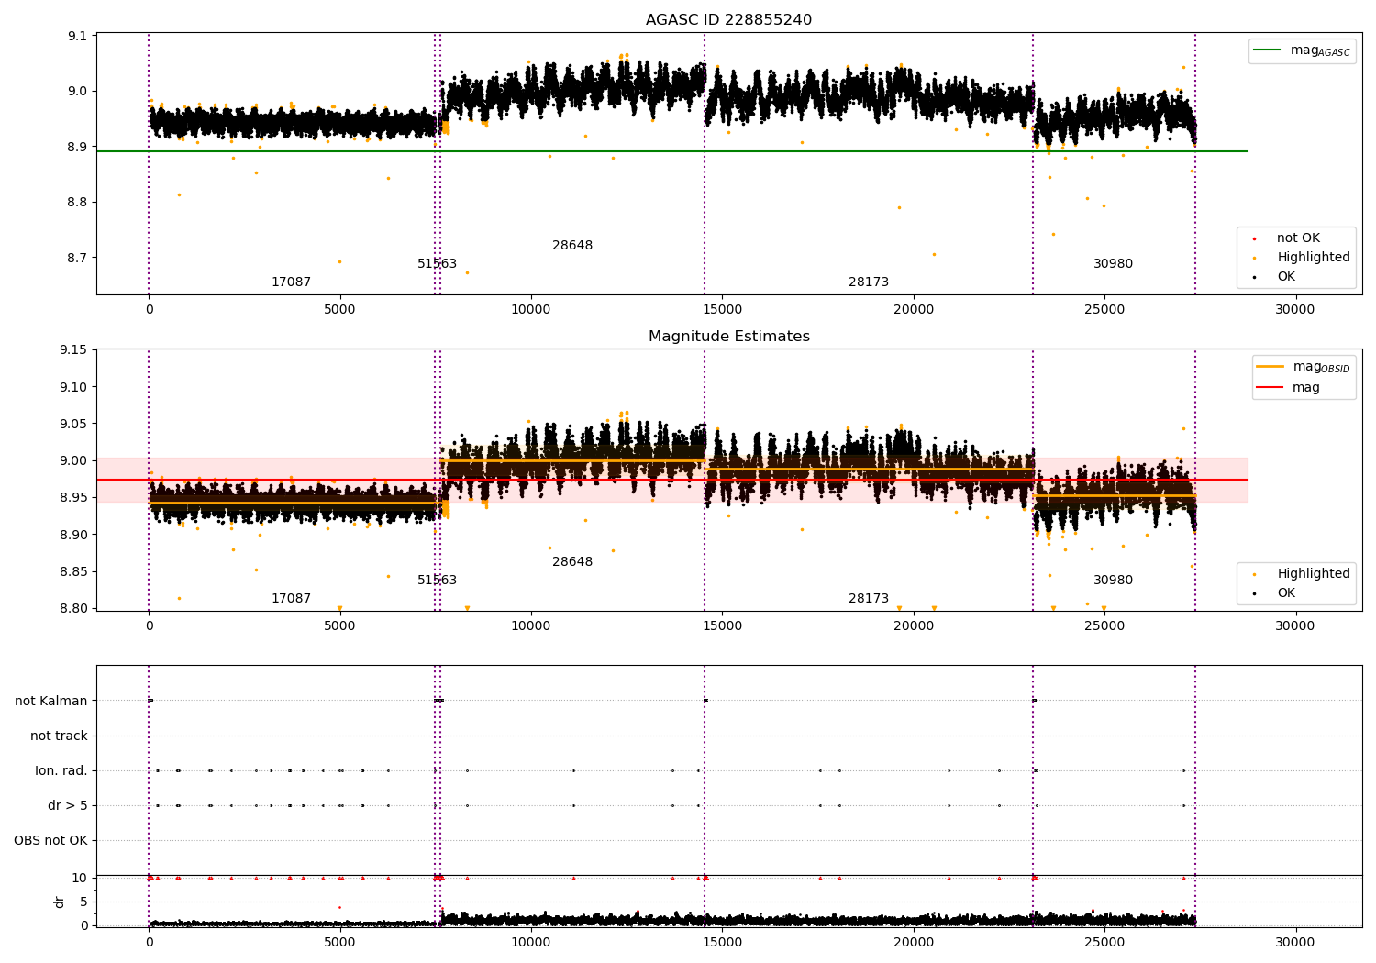Viewport: 1376px width, 963px height.
Task: Click the 9.05 y-axis tick in the middle plot
Action: (x=73, y=424)
